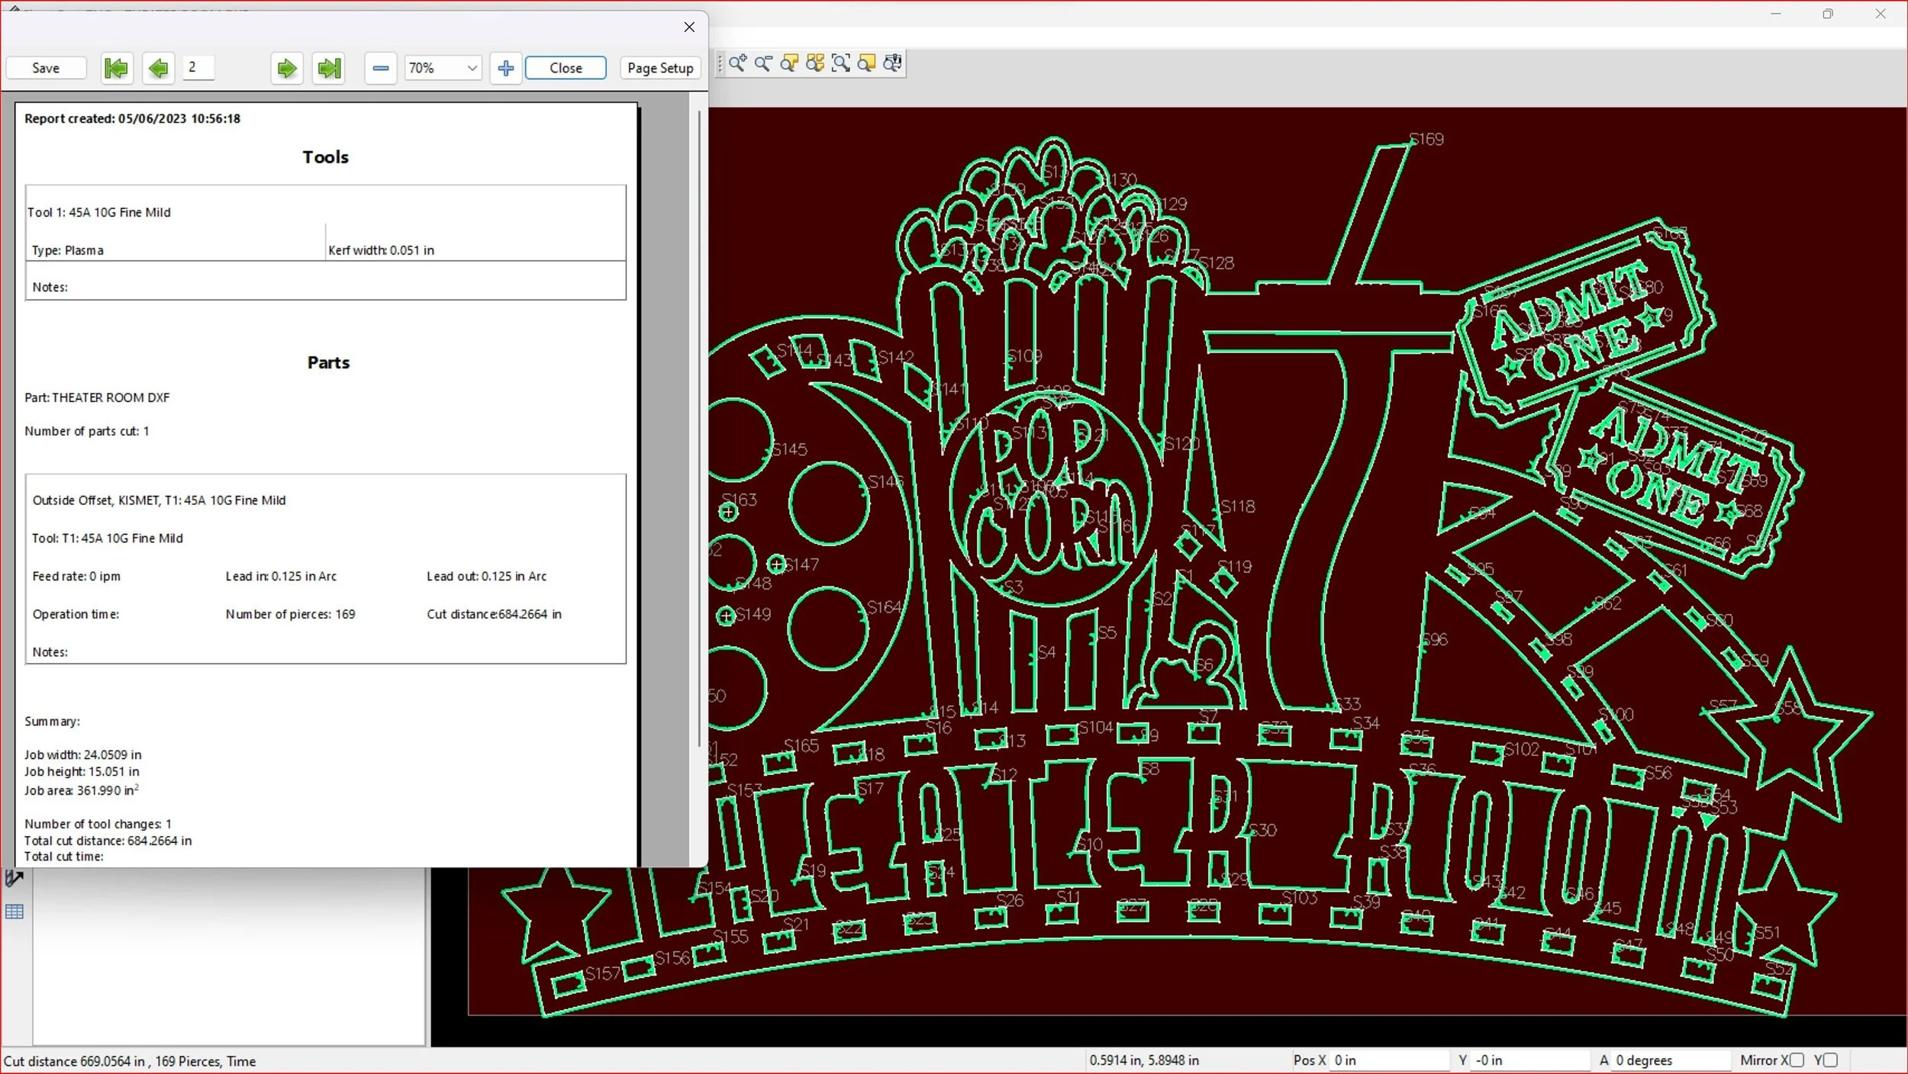Click the zoom out magnifier icon
Viewport: 1908px width, 1074px height.
point(763,63)
